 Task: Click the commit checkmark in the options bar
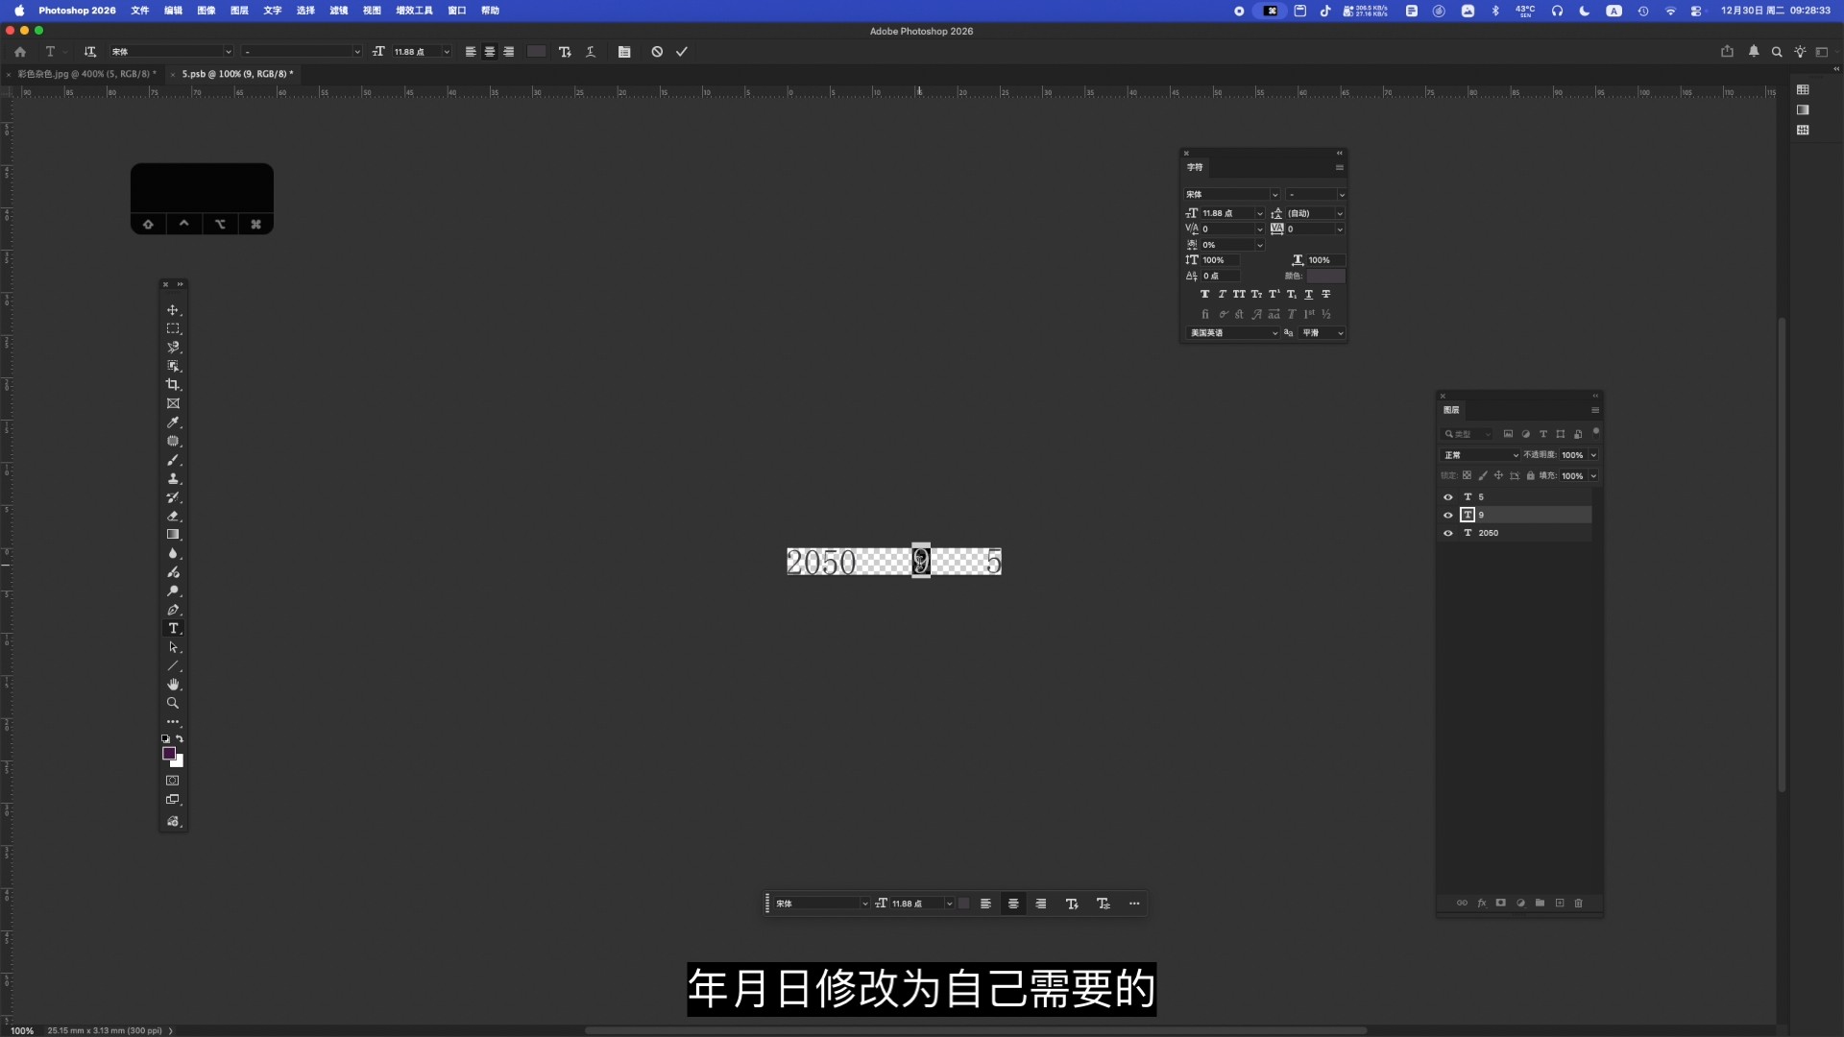coord(682,52)
